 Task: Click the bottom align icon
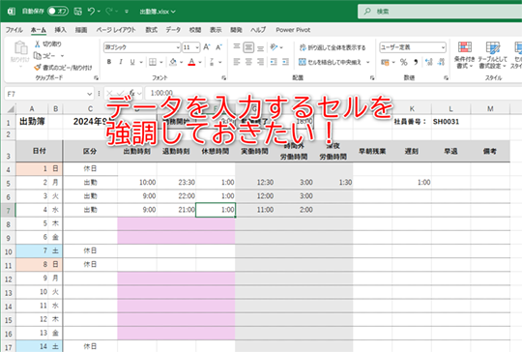pos(261,47)
